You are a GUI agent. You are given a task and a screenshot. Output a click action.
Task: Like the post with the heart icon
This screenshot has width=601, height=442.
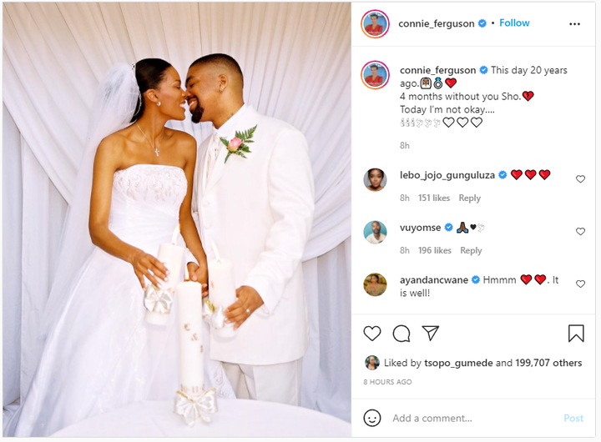tap(371, 334)
